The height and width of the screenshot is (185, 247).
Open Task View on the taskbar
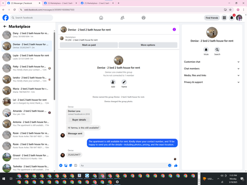click(11, 179)
